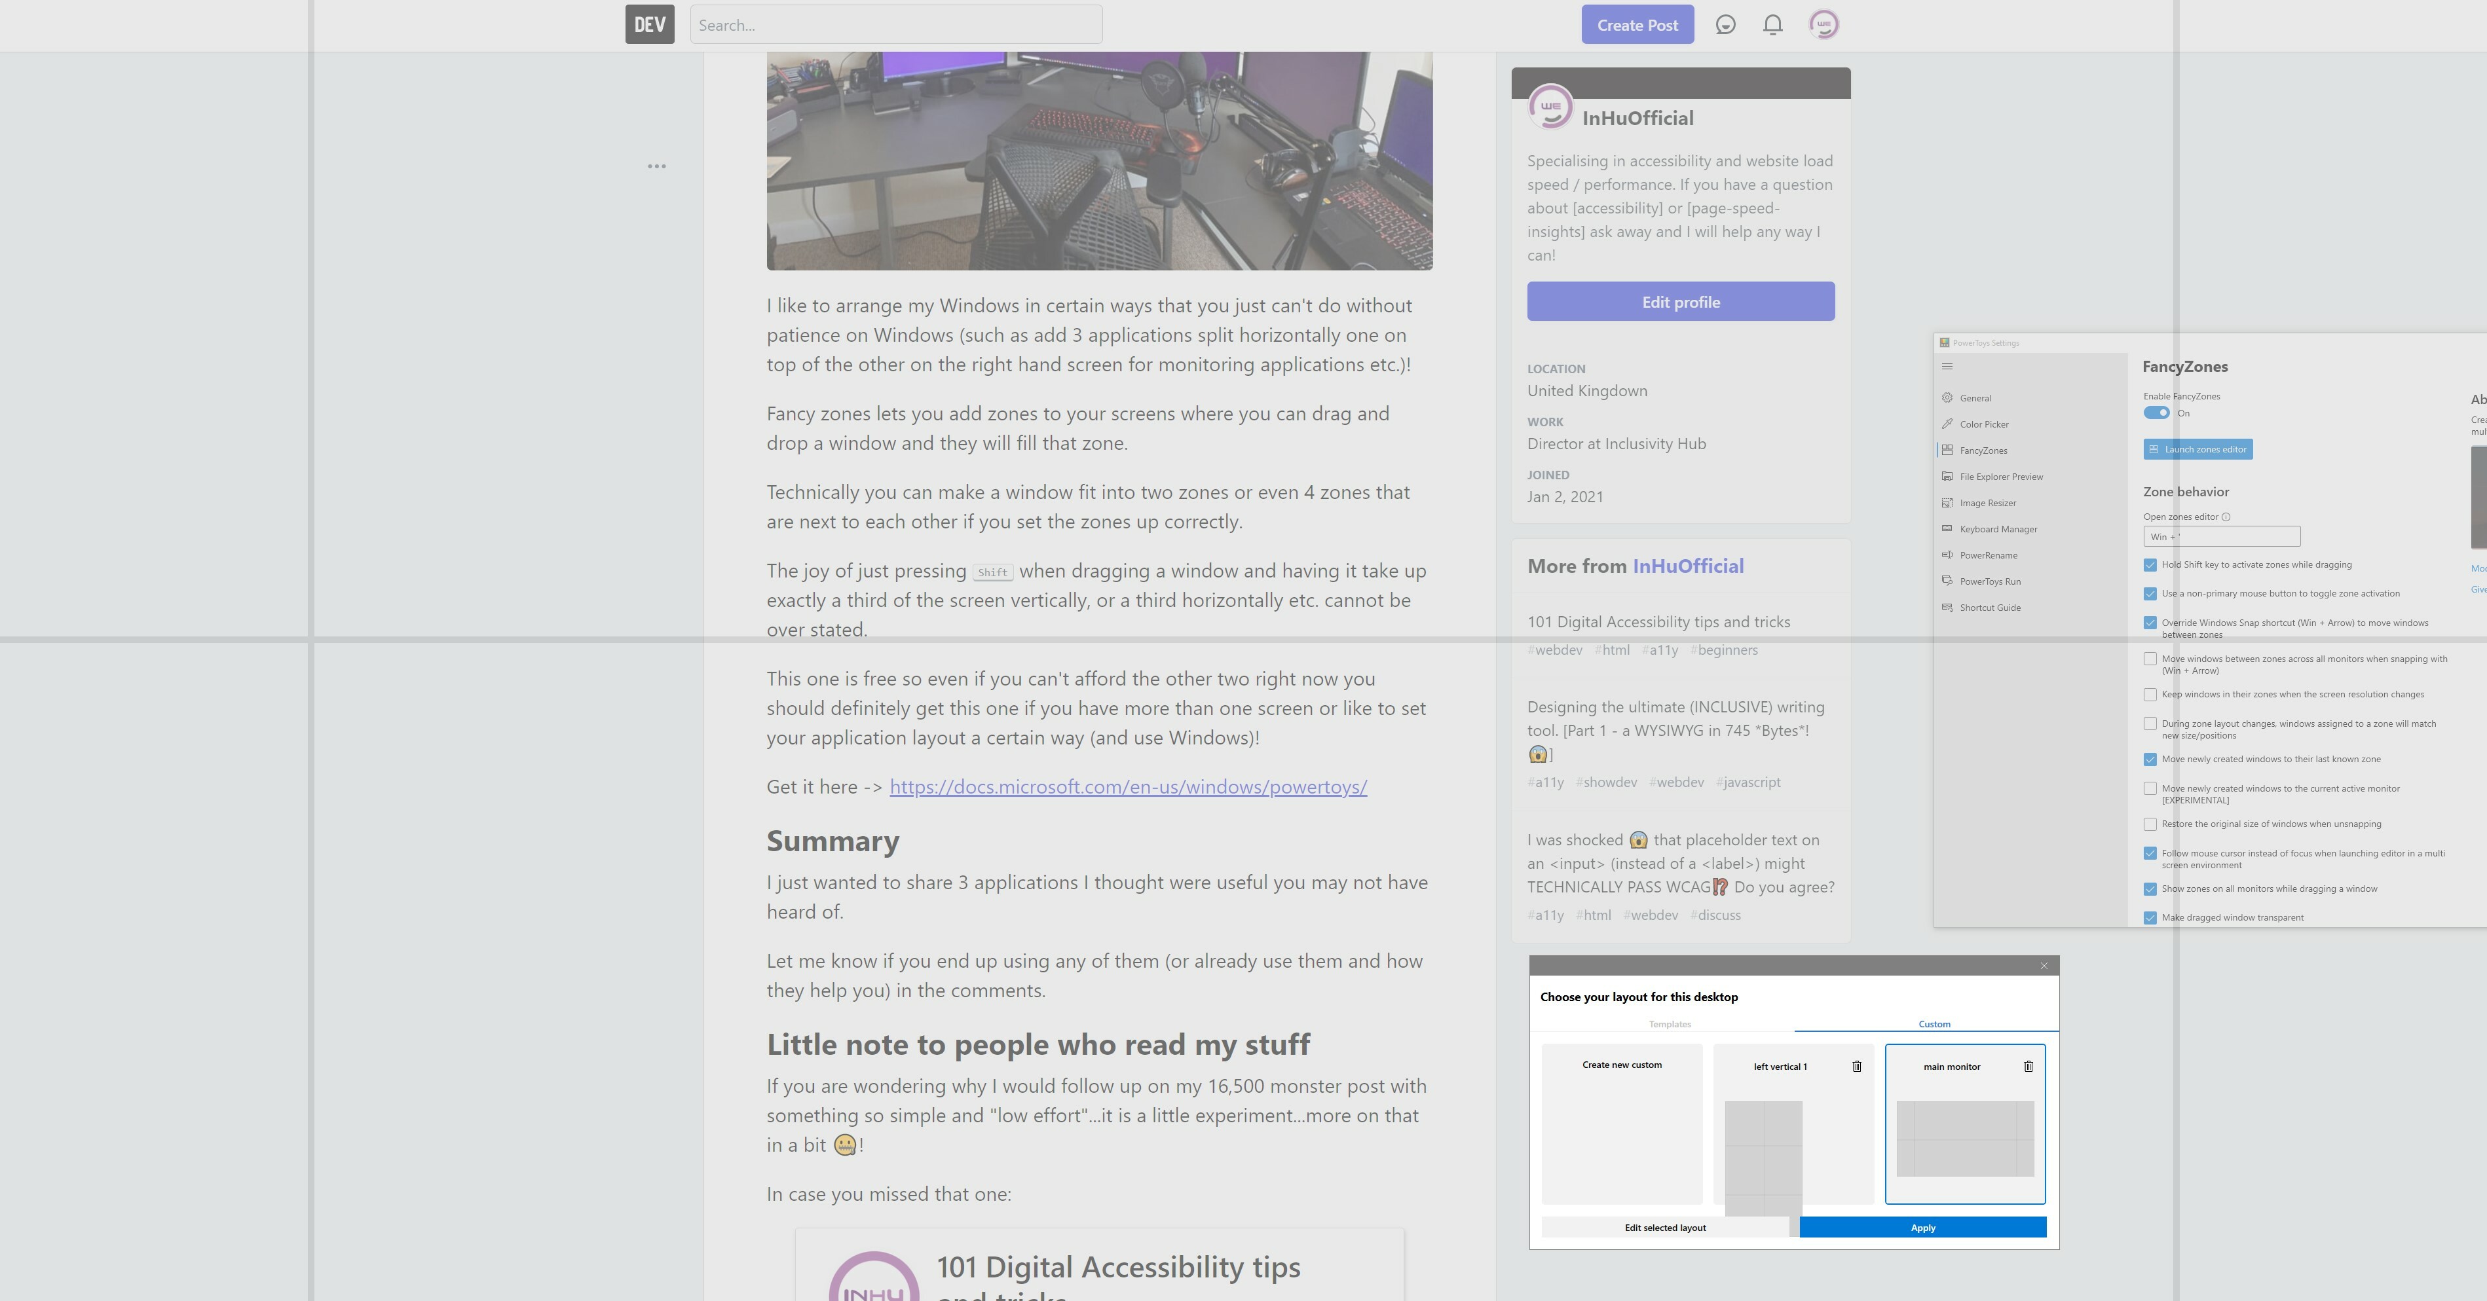The width and height of the screenshot is (2487, 1301).
Task: Enable Restore original size when unsnapping
Action: click(x=2150, y=825)
